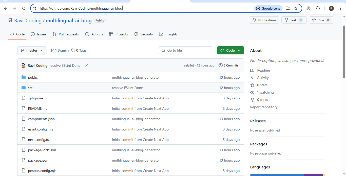Open the site information icon in address bar
Viewport: 346px width, 176px height.
[x=35, y=8]
